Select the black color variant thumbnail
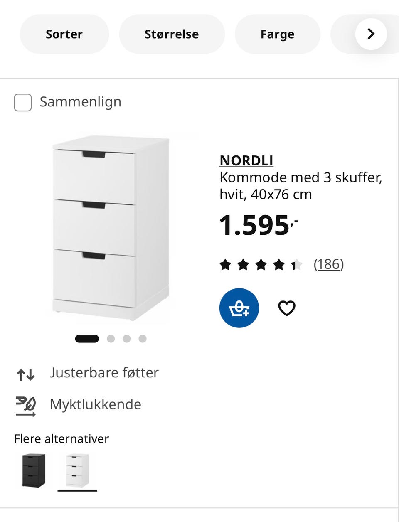The width and height of the screenshot is (399, 522). 34,470
